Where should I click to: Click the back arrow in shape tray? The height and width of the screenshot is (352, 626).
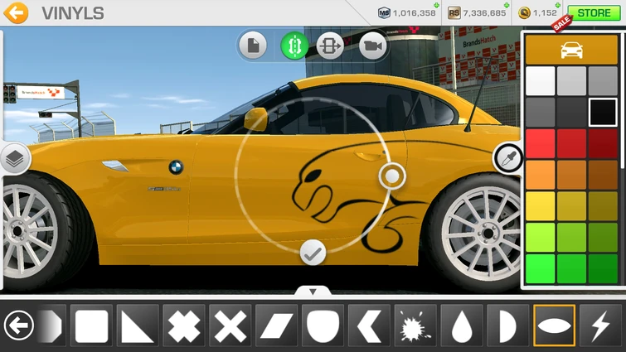click(18, 325)
